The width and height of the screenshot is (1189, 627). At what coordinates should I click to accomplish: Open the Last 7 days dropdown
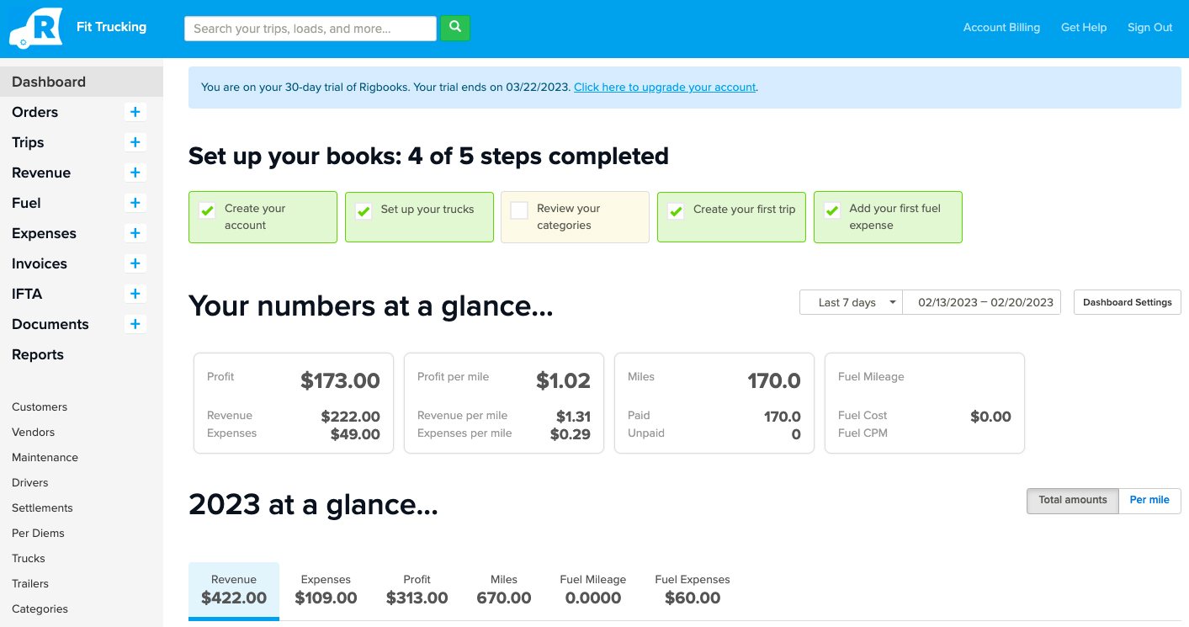pos(851,301)
